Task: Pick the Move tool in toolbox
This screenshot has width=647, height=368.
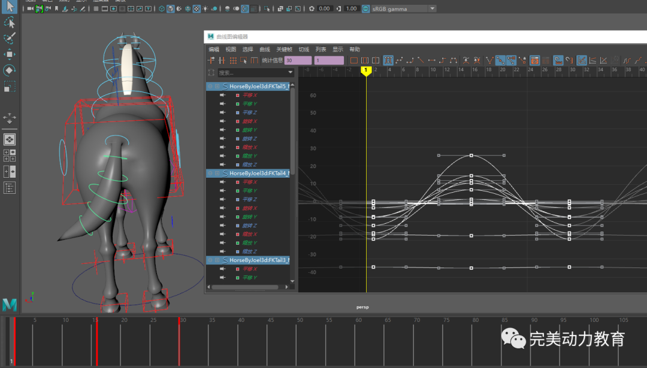Action: pyautogui.click(x=10, y=54)
